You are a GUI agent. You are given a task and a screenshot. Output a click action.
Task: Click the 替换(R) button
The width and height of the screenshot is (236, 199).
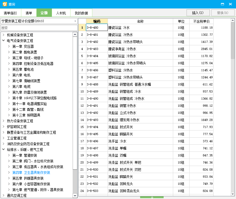[x=222, y=13]
